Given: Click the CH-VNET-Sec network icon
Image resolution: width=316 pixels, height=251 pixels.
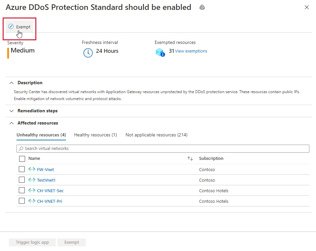Looking at the screenshot, I should point(32,191).
